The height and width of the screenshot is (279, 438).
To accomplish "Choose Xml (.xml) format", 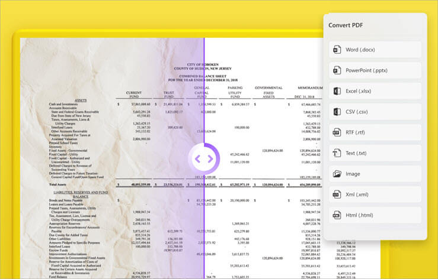I will [x=375, y=194].
